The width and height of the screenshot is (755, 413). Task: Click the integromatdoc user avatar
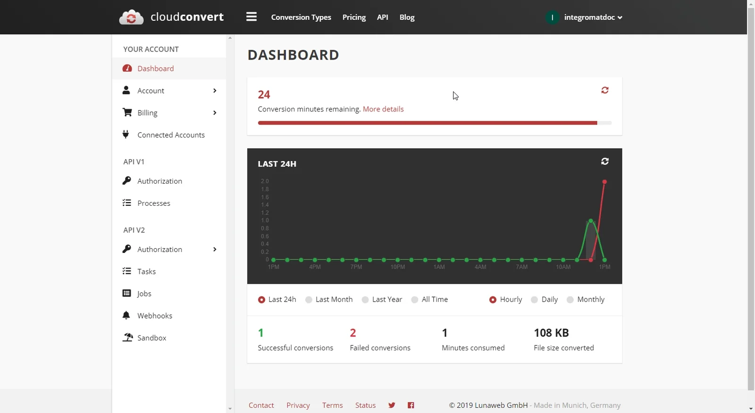(552, 17)
